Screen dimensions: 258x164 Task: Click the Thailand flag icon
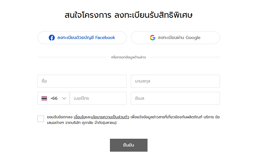44,98
